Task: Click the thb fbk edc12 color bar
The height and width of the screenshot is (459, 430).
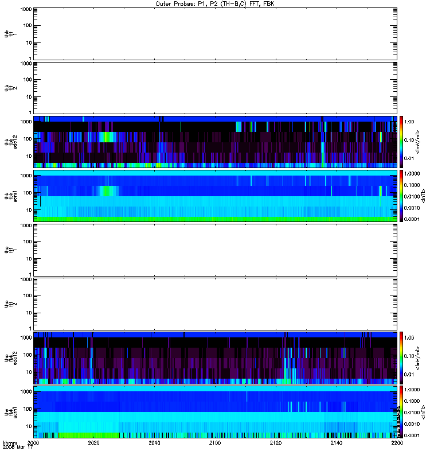Action: [401, 142]
